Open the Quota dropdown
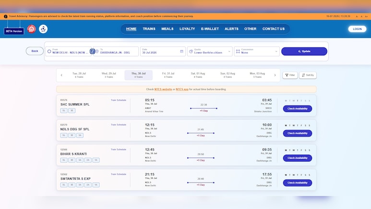This screenshot has height=209, width=371. tap(210, 51)
